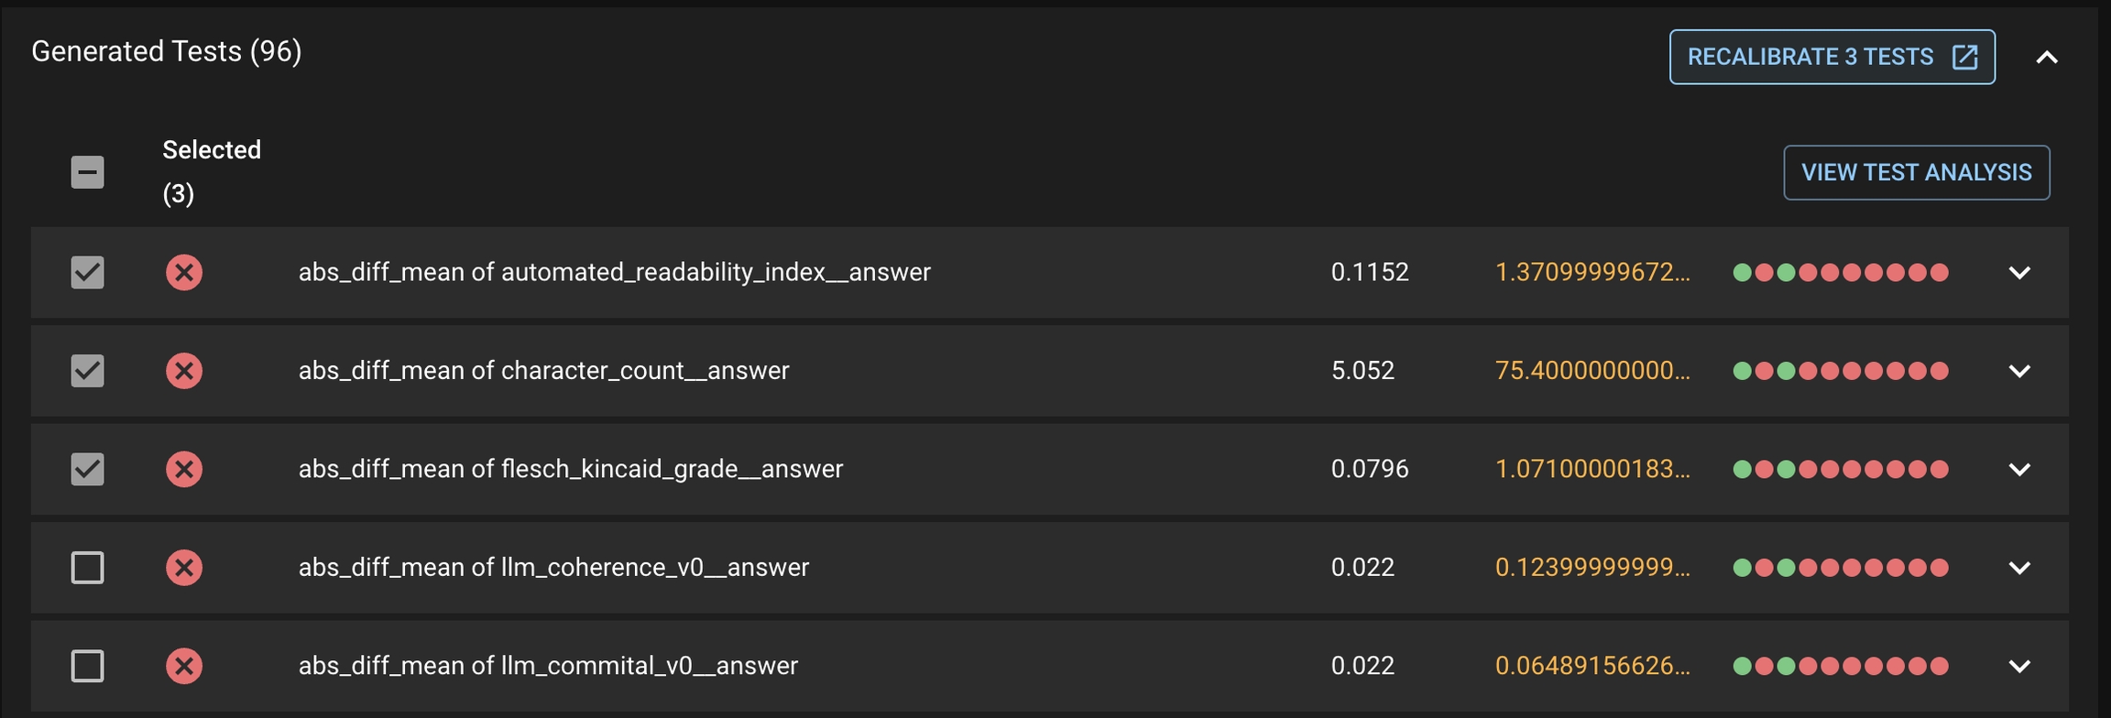Image resolution: width=2111 pixels, height=718 pixels.
Task: Click failed status icon for llm_commital_v0 test
Action: tap(184, 666)
